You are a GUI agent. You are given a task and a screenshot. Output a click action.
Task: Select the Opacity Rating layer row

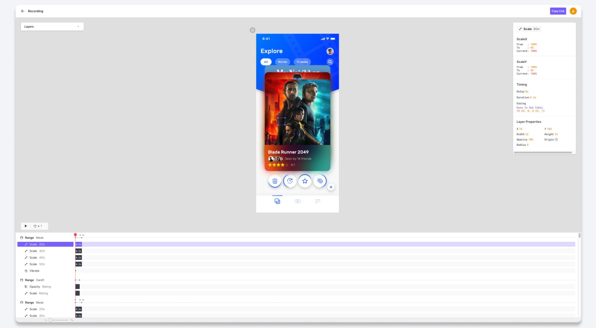pyautogui.click(x=40, y=287)
